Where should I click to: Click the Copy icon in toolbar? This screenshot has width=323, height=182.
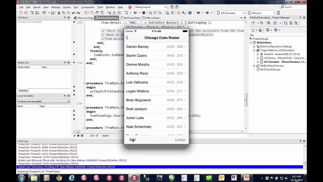pyautogui.click(x=64, y=13)
